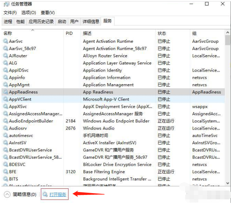The image size is (231, 204).
Task: Click the service icon for AJRouter
Action: click(x=5, y=56)
